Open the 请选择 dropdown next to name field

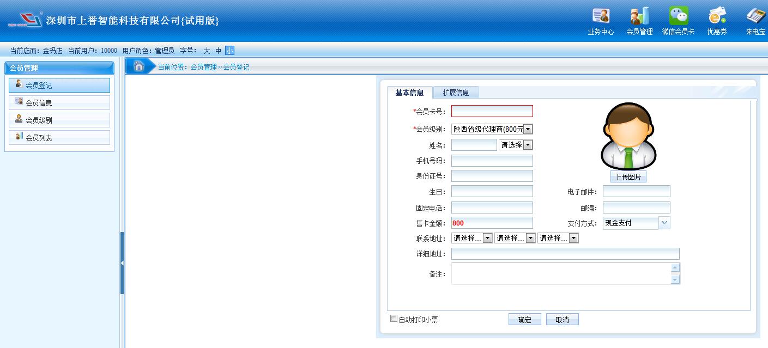click(x=528, y=145)
